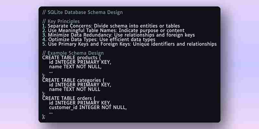Click the final closing parenthesis of orders
259x129 pixels.
(x=44, y=117)
